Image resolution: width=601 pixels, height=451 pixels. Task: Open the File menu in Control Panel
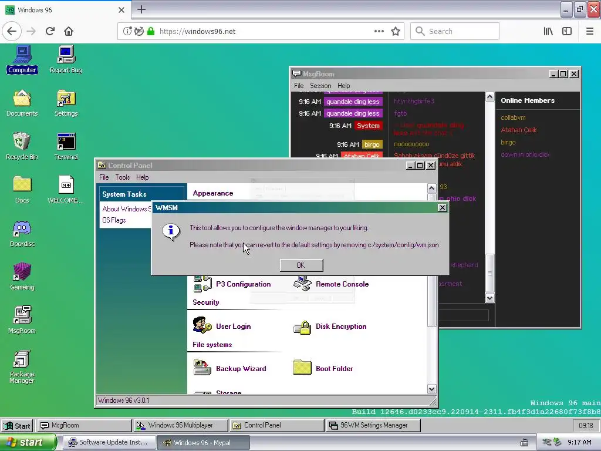[104, 177]
